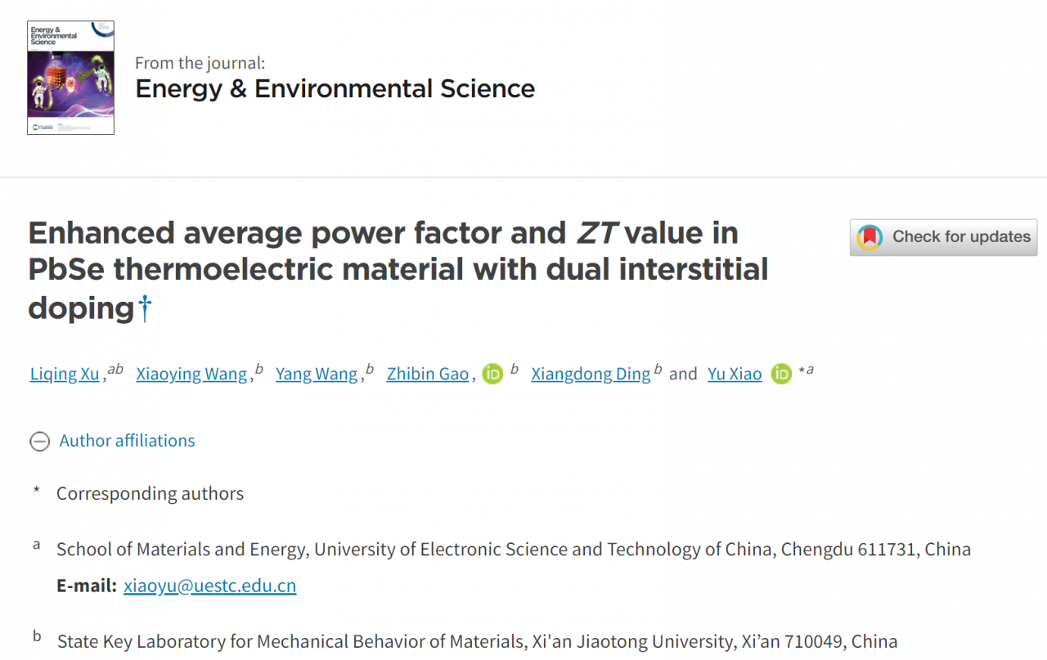Open Zhibin Gao's ORCID iD icon
The image size is (1047, 660).
pyautogui.click(x=492, y=374)
